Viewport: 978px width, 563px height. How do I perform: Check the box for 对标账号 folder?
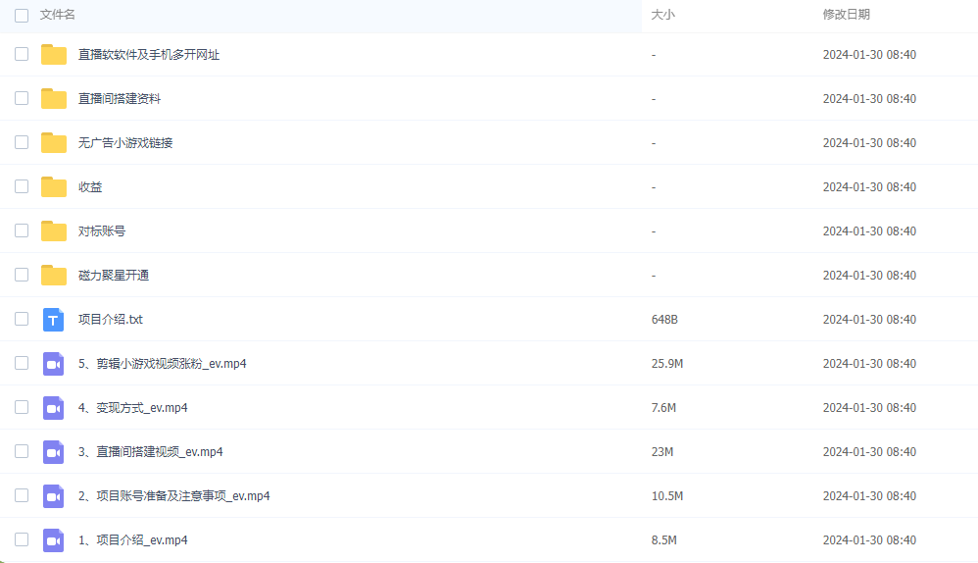22,231
